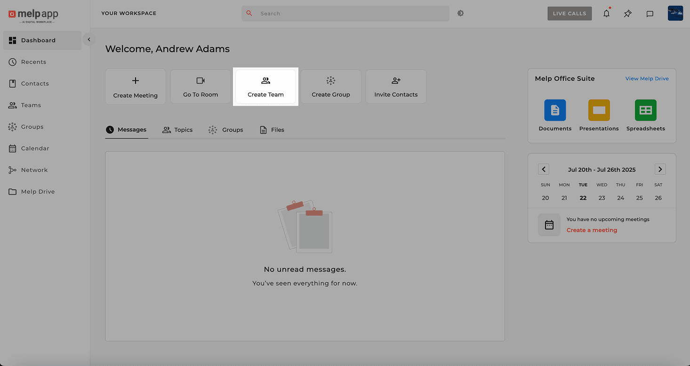Go to the previous week in the mini calendar
This screenshot has width=690, height=366.
coord(544,169)
